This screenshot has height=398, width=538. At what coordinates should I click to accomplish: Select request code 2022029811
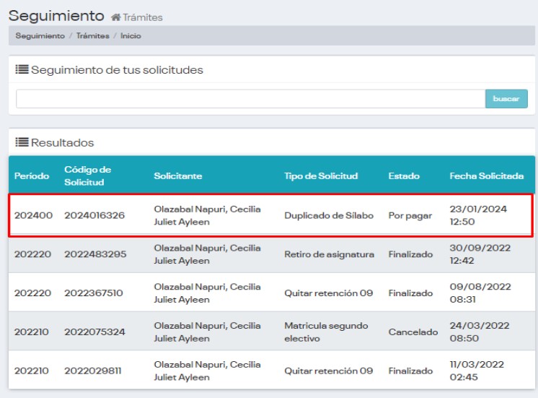(x=94, y=371)
